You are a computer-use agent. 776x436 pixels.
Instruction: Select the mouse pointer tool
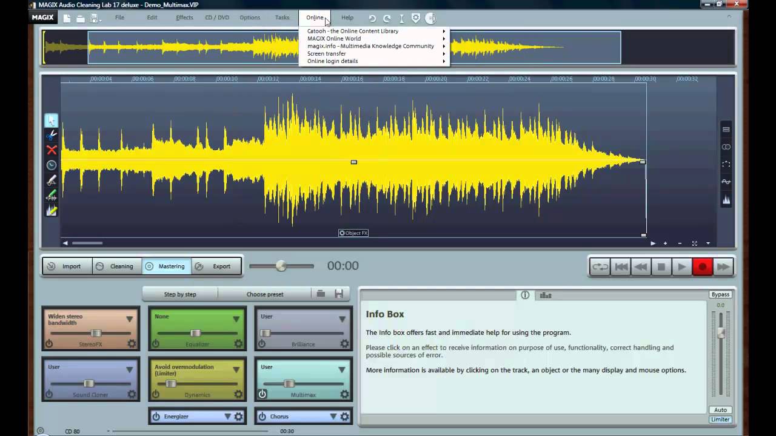pos(52,120)
